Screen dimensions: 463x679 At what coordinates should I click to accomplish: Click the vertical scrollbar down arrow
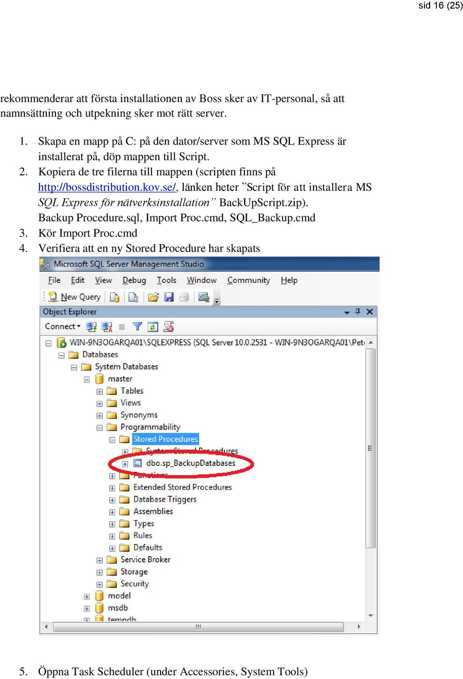(x=371, y=615)
